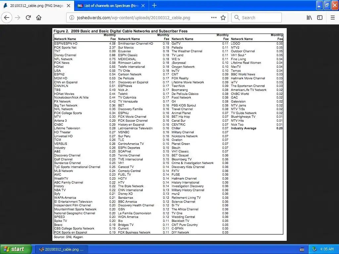339x254 pixels.
Task: Click the forward navigation arrow
Action: (x=18, y=18)
